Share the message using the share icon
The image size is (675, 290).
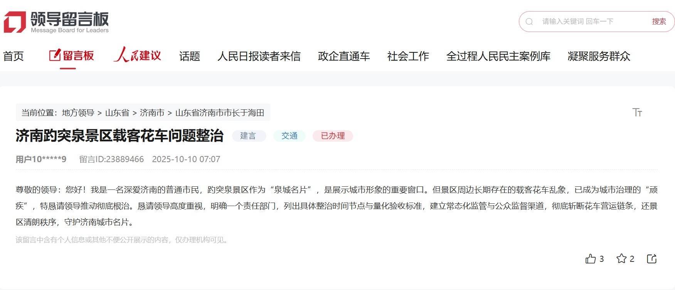[x=652, y=259]
